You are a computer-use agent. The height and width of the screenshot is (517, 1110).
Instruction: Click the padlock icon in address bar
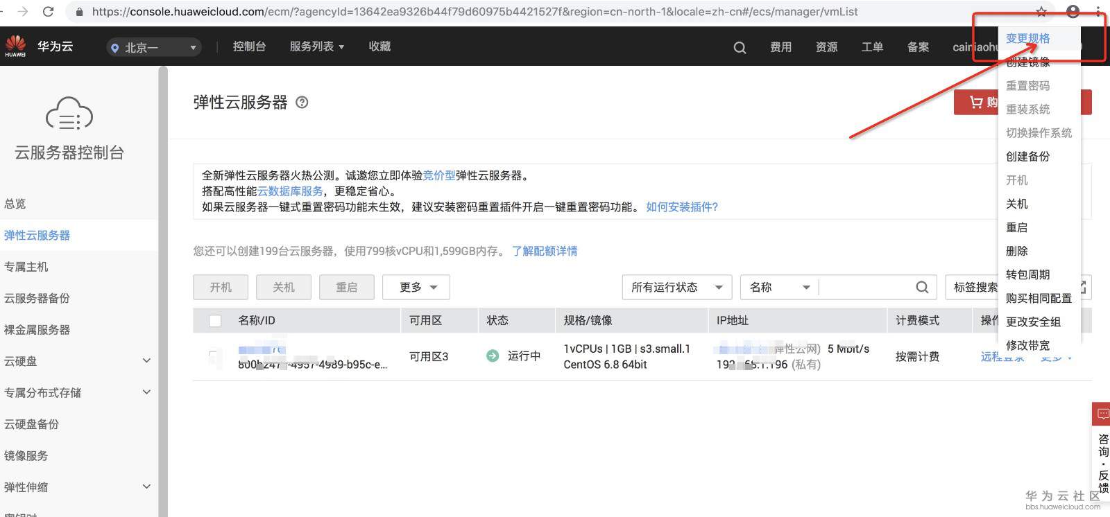tap(79, 12)
